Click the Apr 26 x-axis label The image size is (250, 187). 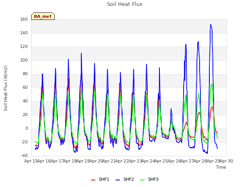[x=174, y=161]
